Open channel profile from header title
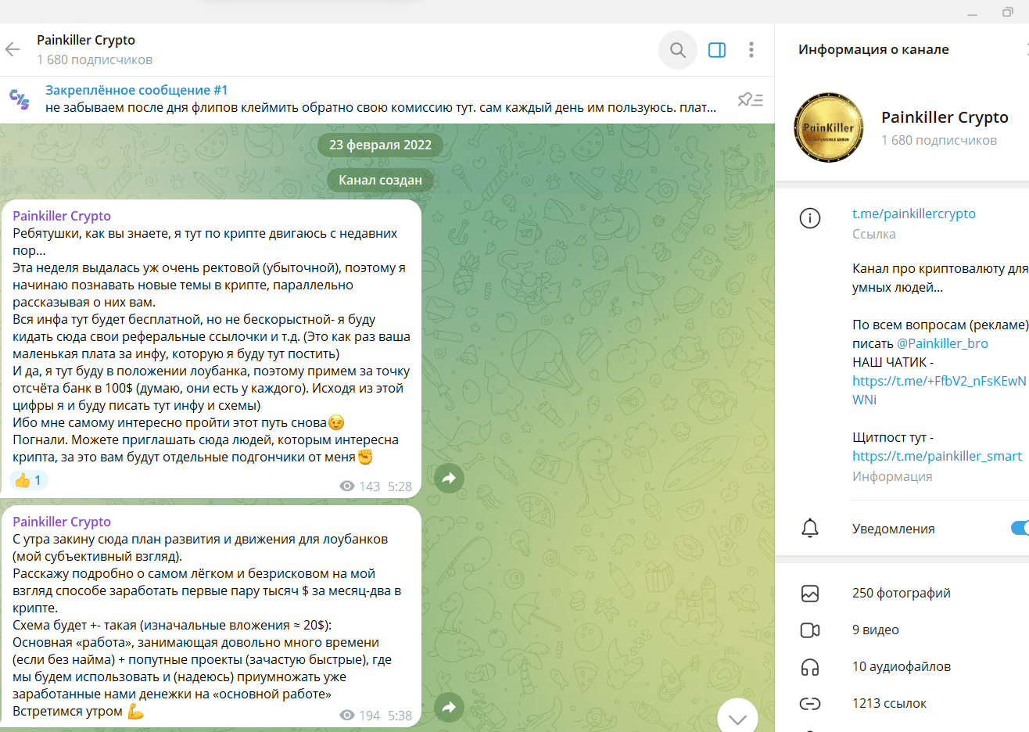The image size is (1029, 732). [86, 40]
